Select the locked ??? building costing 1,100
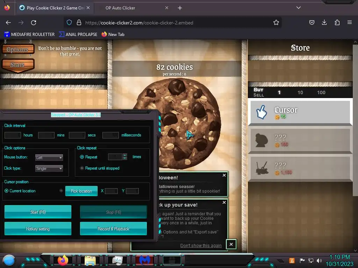 (x=300, y=168)
